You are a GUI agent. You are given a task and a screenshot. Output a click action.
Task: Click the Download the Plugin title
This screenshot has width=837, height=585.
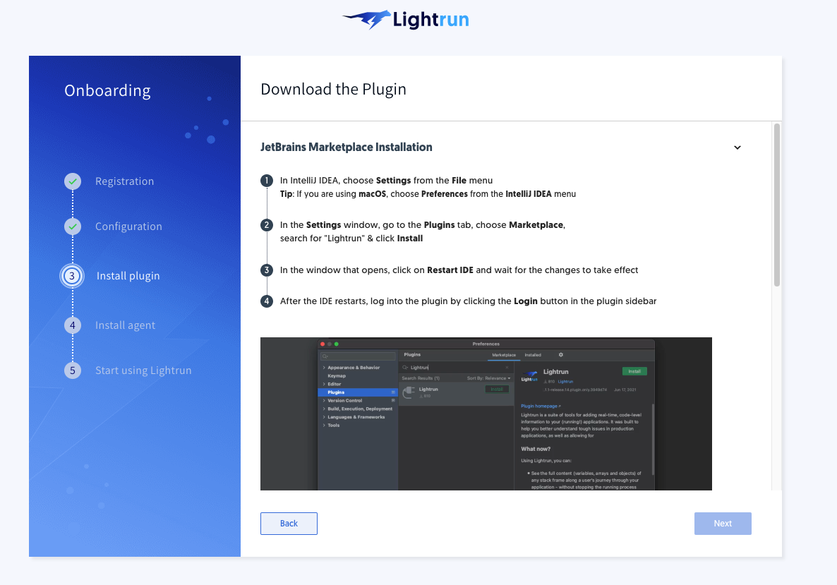(333, 89)
